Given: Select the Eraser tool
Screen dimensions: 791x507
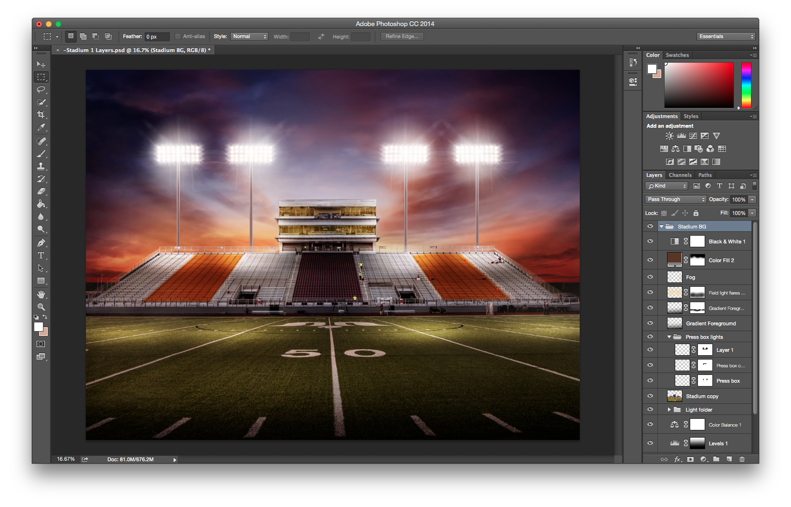Looking at the screenshot, I should click(x=41, y=191).
